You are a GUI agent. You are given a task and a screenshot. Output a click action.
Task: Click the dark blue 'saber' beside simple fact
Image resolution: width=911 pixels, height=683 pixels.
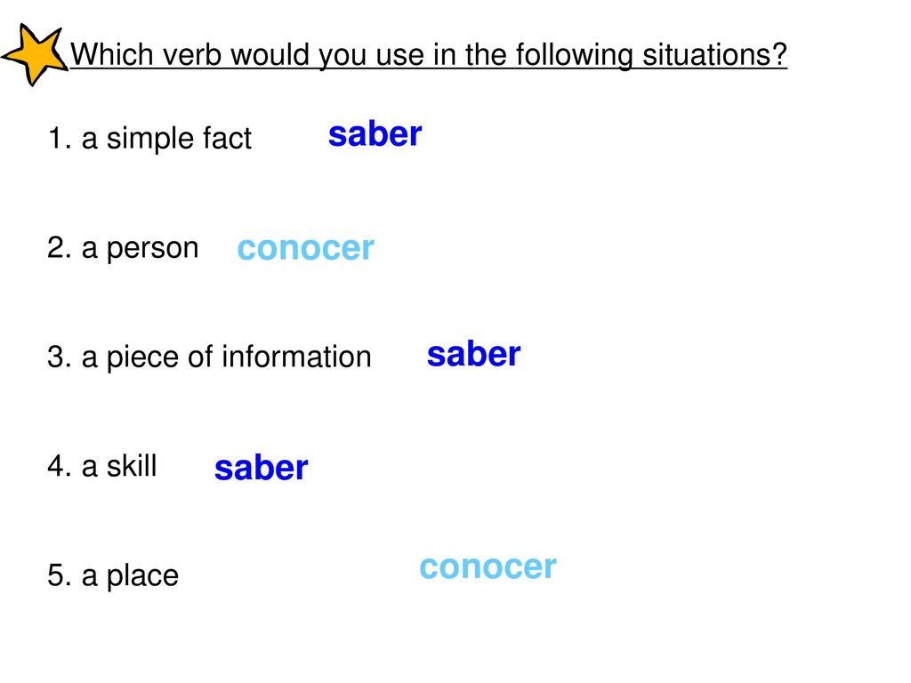[x=375, y=134]
